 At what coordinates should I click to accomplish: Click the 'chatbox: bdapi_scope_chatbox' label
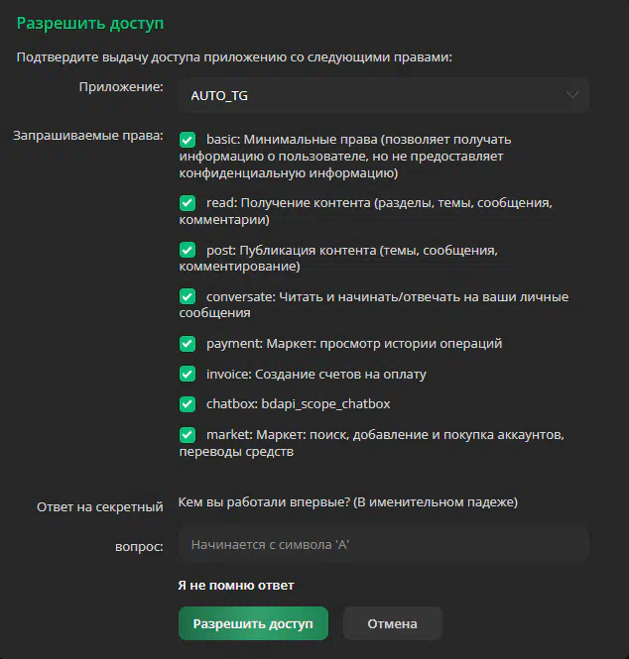tap(299, 404)
